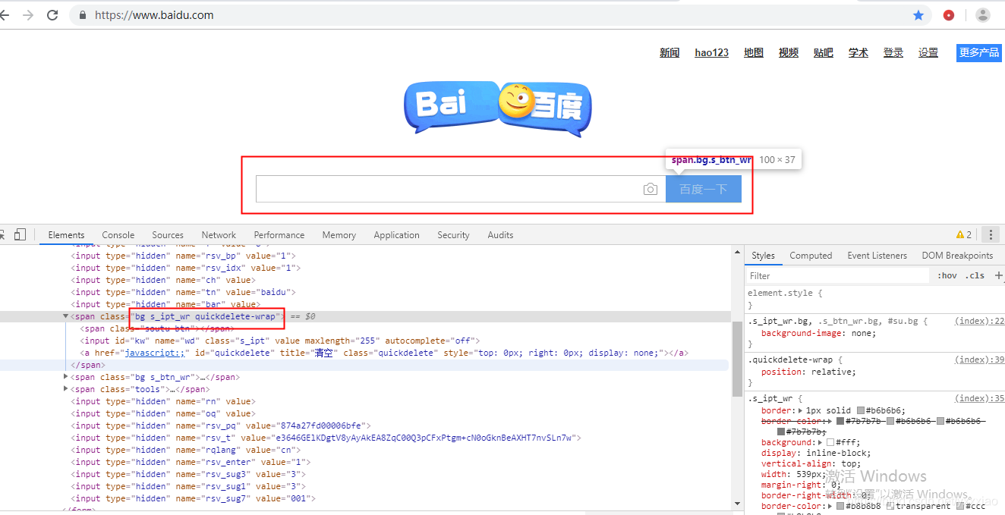Toggle the device toolbar icon in DevTools
The height and width of the screenshot is (515, 1005).
click(x=20, y=234)
